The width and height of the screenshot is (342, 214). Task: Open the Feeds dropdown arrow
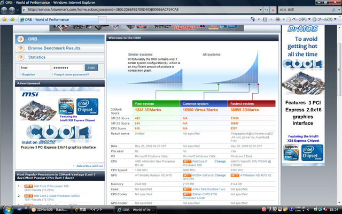tap(271, 19)
